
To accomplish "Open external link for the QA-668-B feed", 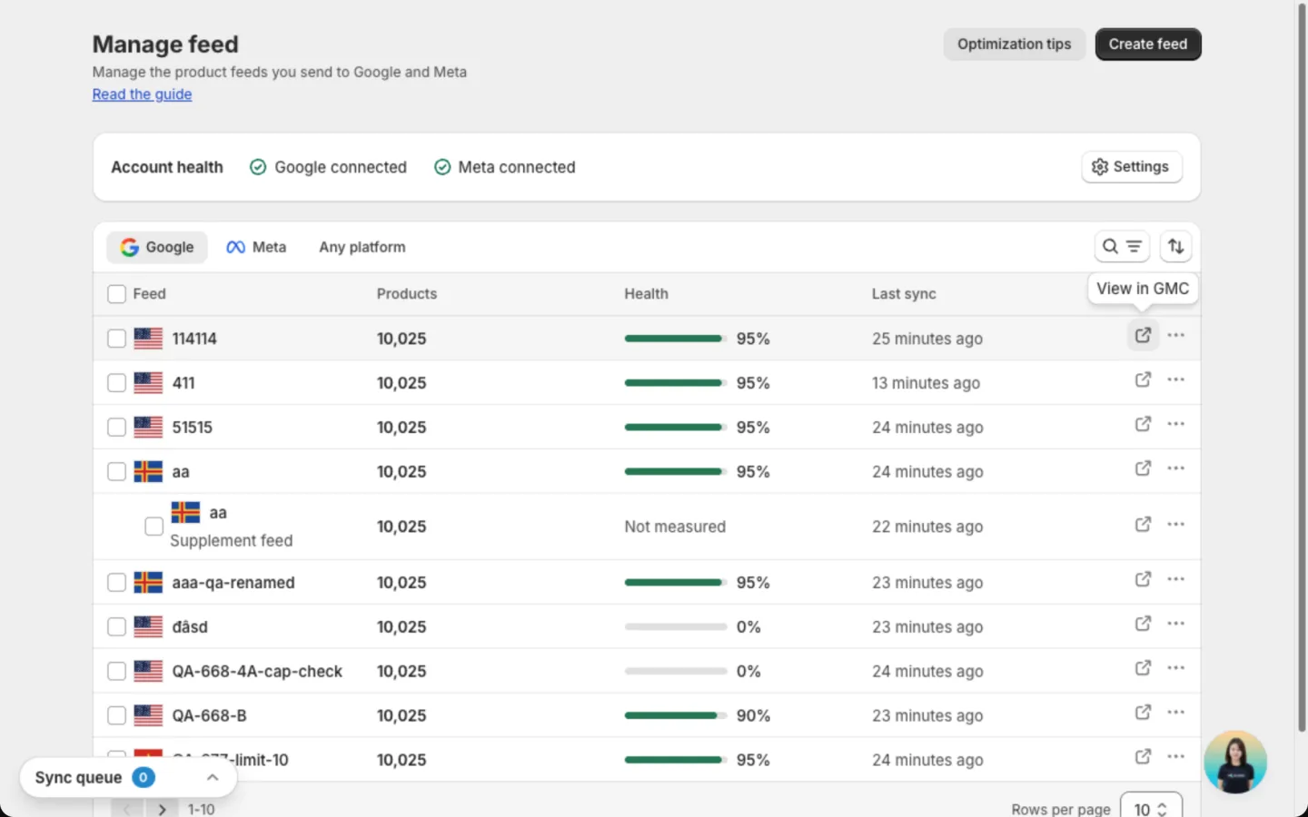I will click(1143, 713).
